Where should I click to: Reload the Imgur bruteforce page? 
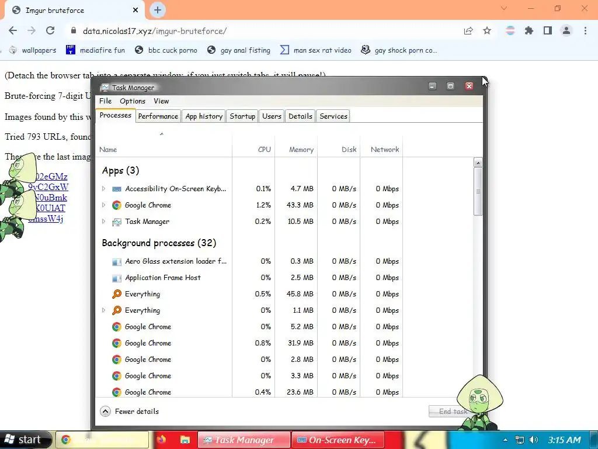(50, 31)
